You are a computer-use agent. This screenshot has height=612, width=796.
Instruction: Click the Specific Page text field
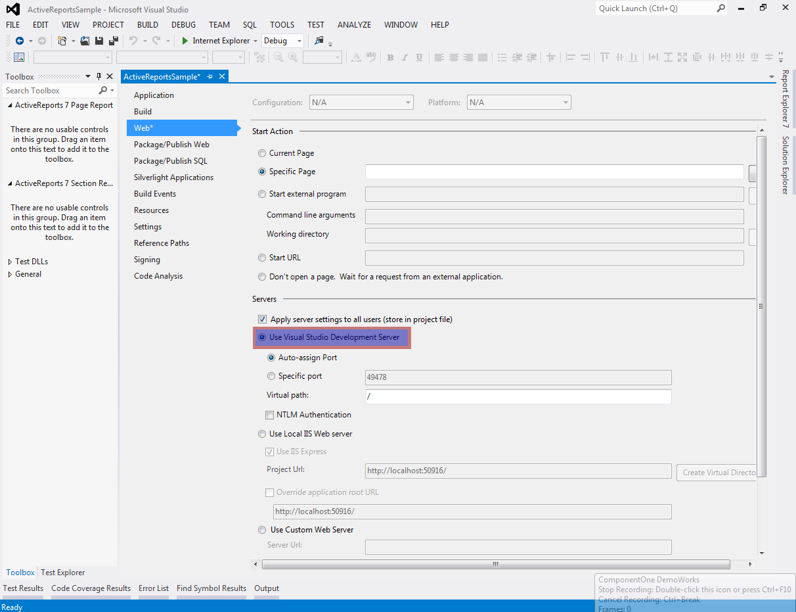tap(554, 172)
